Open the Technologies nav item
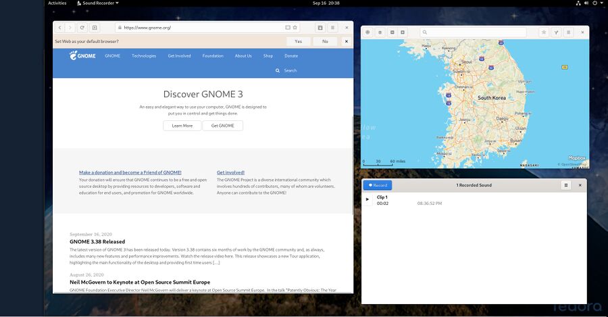This screenshot has height=317, width=608. pyautogui.click(x=144, y=56)
